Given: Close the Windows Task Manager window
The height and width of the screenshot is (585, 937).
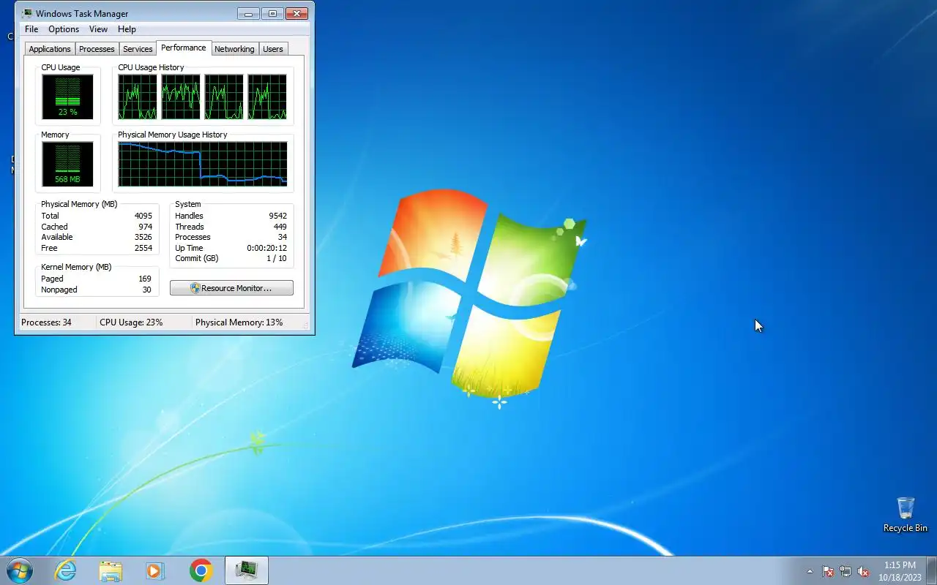Looking at the screenshot, I should pos(296,13).
